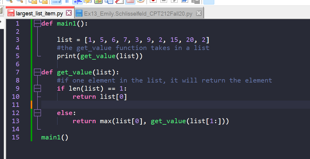This screenshot has height=159, width=310.
Task: Select line number 3 in the margin
Action: pyautogui.click(x=17, y=40)
